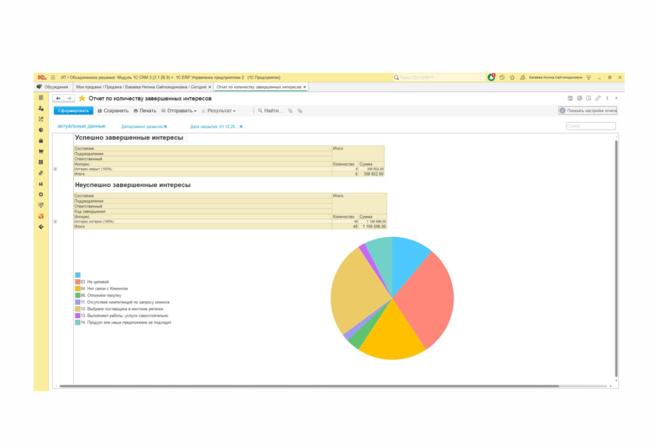
Task: Open service settings icon in title bar
Action: 588,77
